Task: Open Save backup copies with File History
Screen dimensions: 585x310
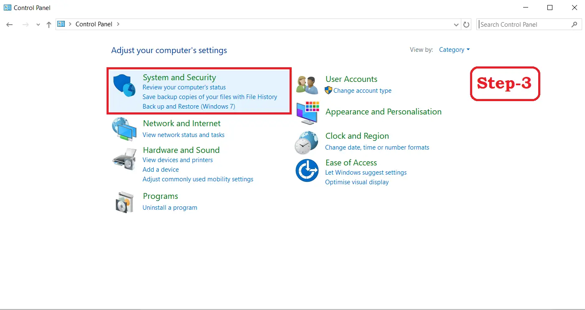Action: coord(210,97)
